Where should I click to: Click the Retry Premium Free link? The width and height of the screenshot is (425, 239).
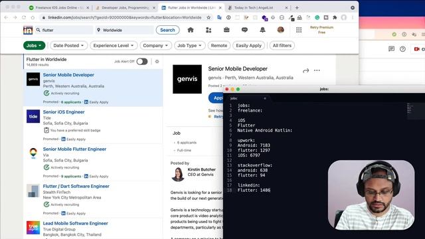pos(321,30)
